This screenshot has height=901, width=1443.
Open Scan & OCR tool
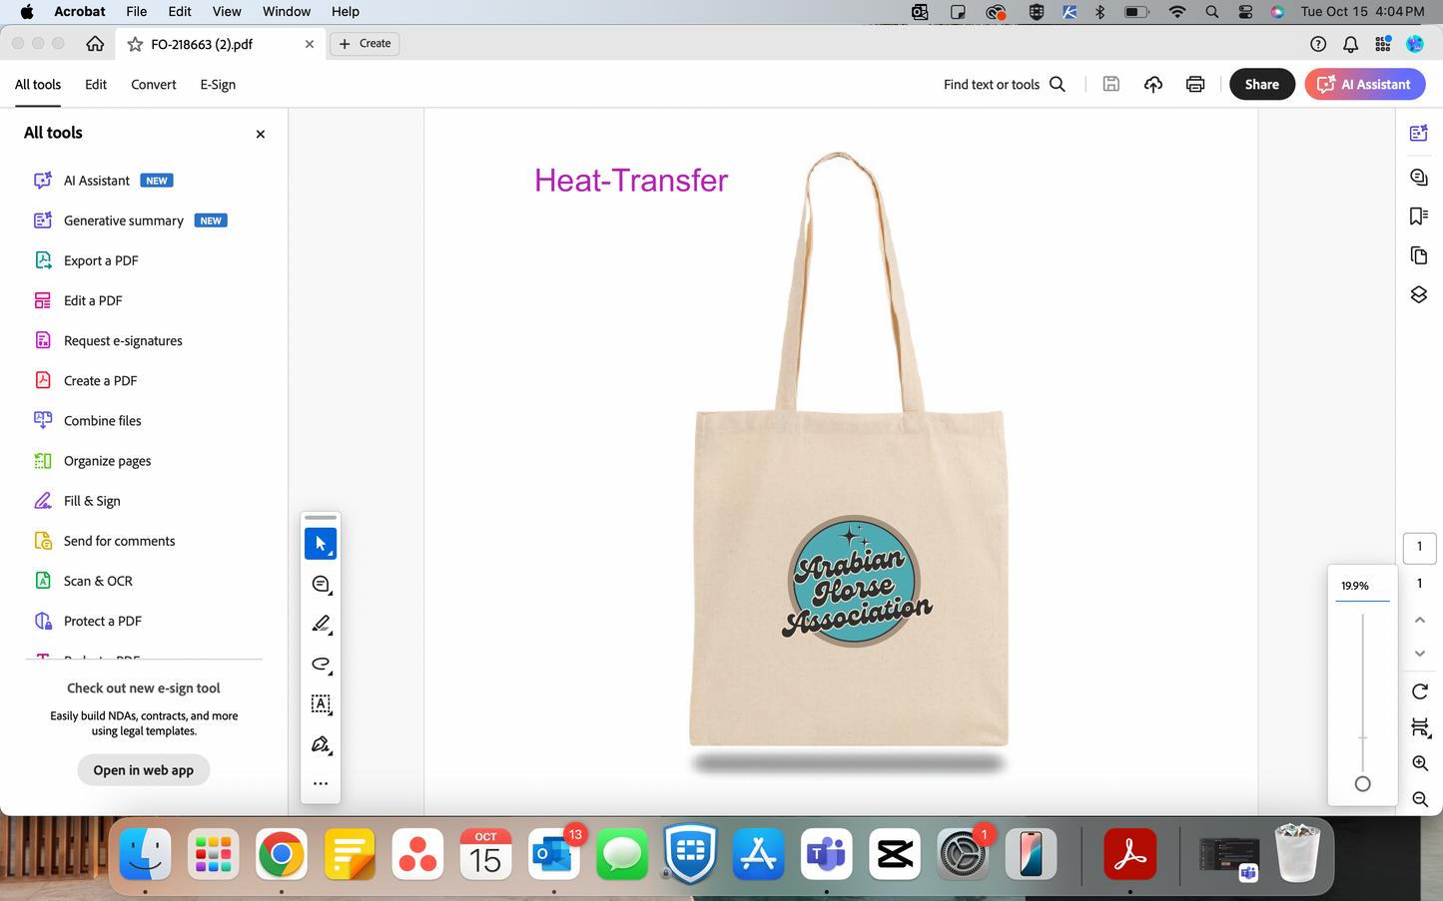click(x=83, y=581)
